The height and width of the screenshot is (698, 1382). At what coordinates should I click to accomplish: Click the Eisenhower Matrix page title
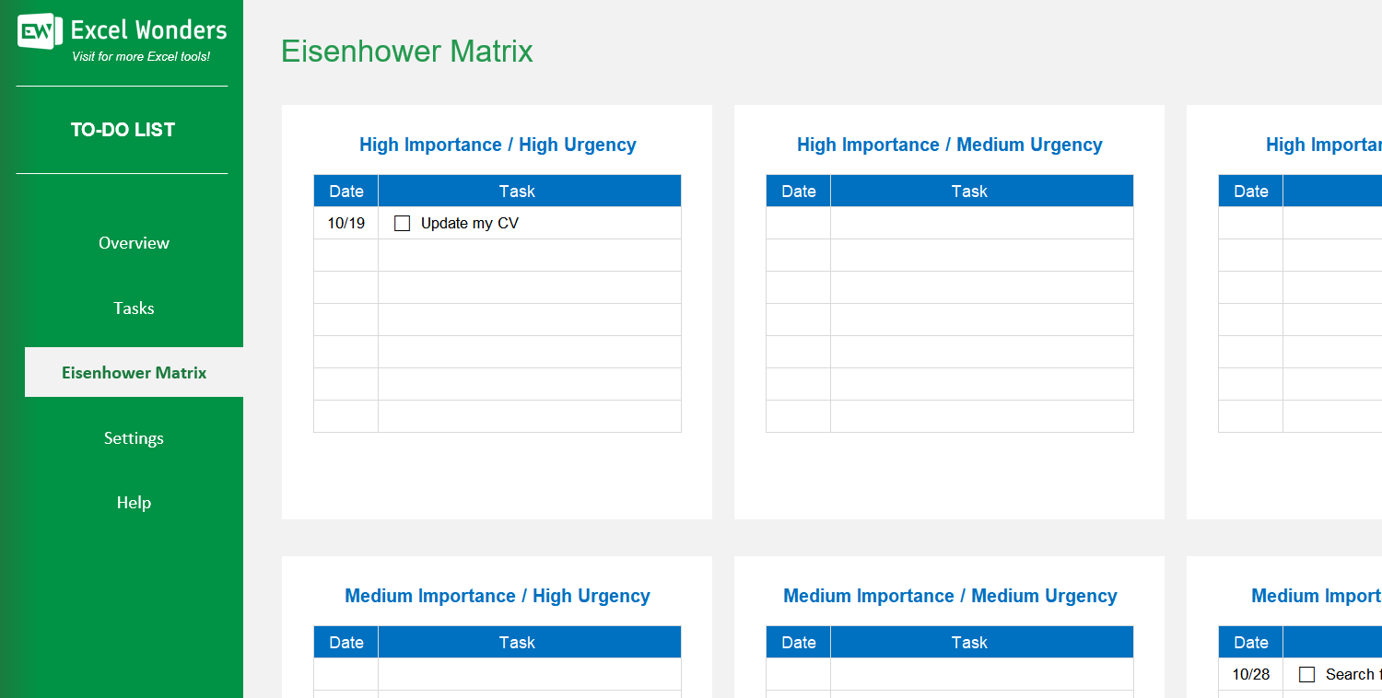tap(406, 52)
